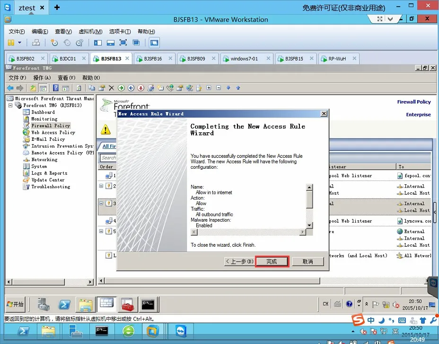Toggle VMware thumbnail bar icon
The image size is (439, 344).
tap(111, 43)
